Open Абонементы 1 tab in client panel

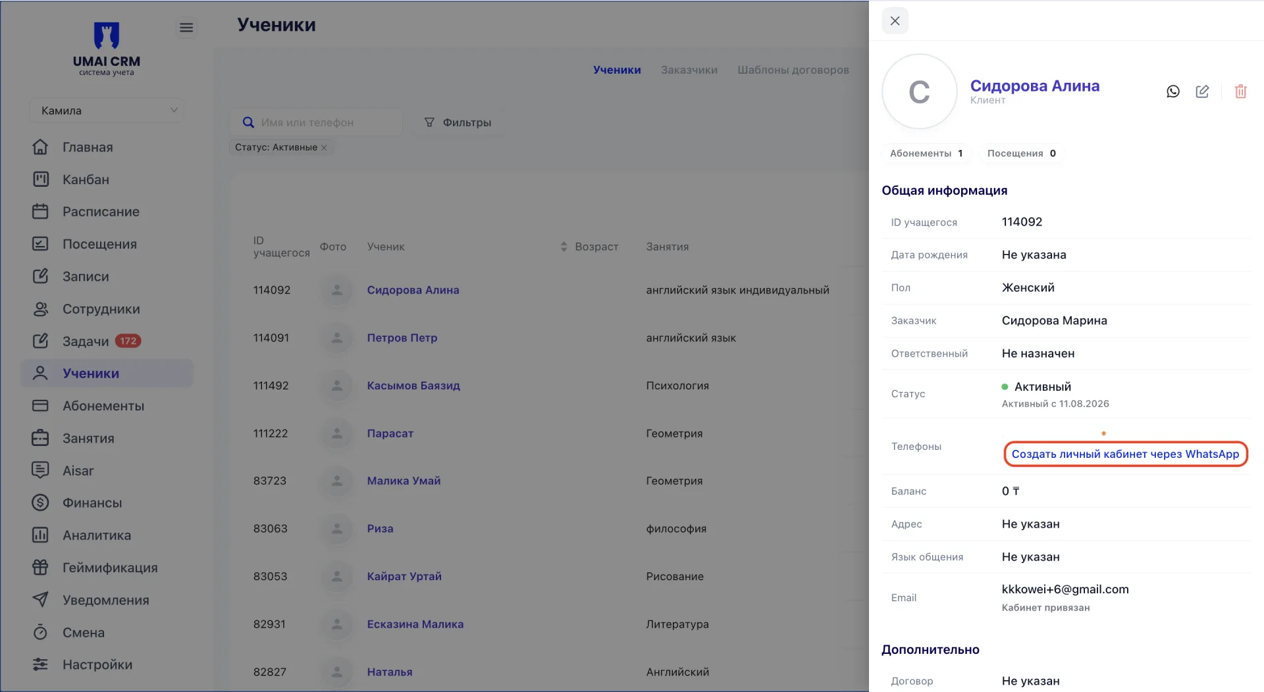pos(926,153)
